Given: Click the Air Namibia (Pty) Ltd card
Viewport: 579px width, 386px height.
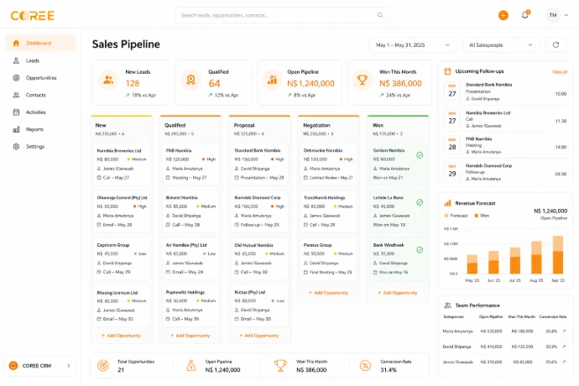Looking at the screenshot, I should (190, 258).
